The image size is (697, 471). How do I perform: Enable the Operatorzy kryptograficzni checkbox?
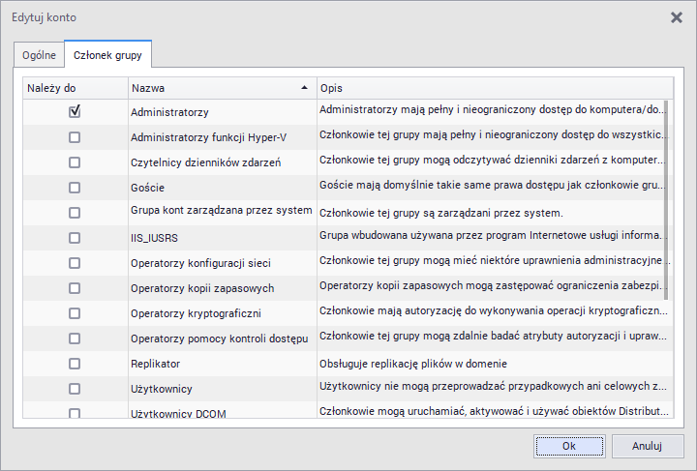click(x=75, y=313)
